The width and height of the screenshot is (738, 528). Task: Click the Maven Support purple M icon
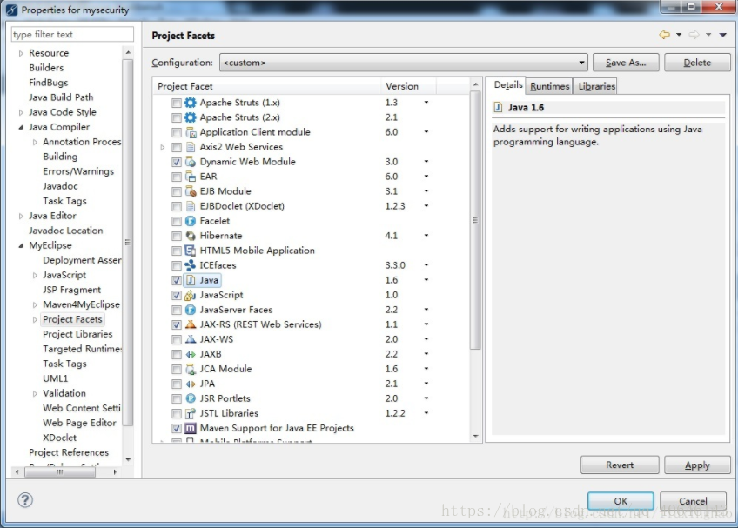coord(190,428)
